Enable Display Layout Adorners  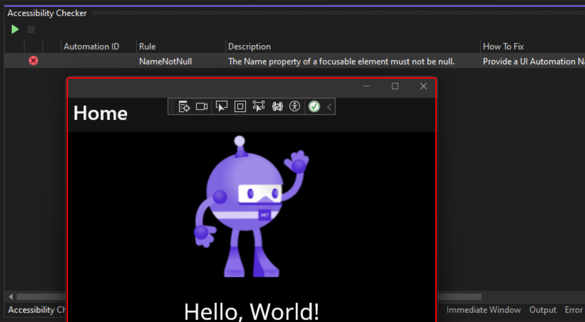(x=240, y=106)
